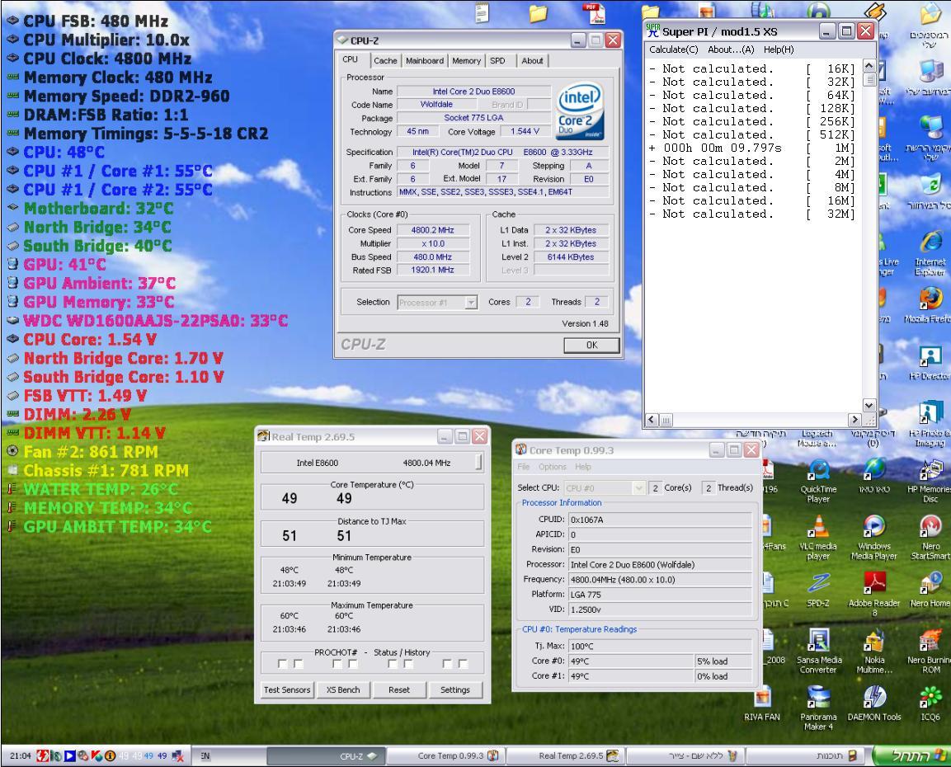Open About...(A) menu in Super PI
The height and width of the screenshot is (767, 951).
click(x=731, y=49)
